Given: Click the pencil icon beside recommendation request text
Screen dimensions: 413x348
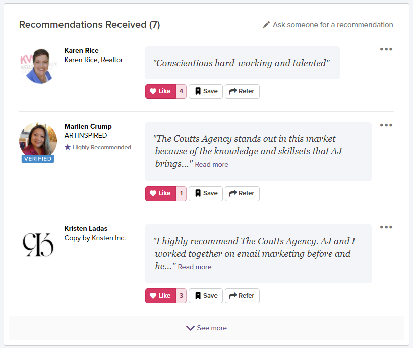Looking at the screenshot, I should click(267, 24).
